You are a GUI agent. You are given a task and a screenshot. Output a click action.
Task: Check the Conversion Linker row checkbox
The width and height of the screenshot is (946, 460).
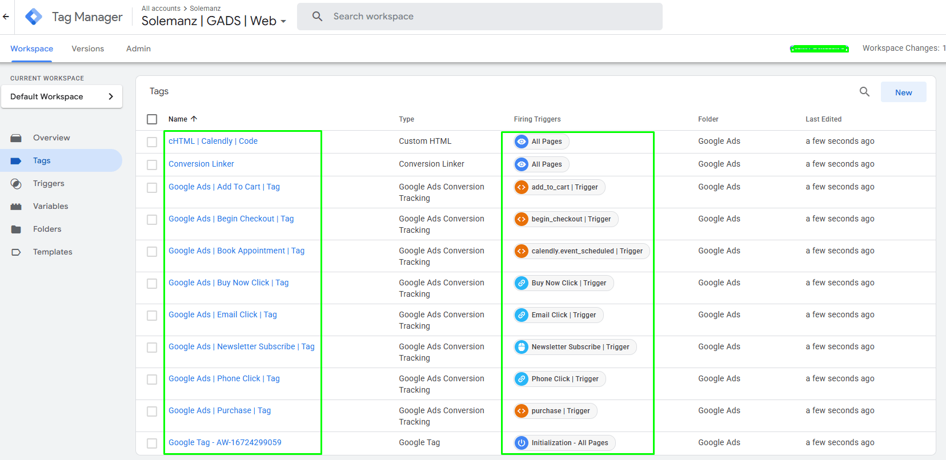coord(152,165)
